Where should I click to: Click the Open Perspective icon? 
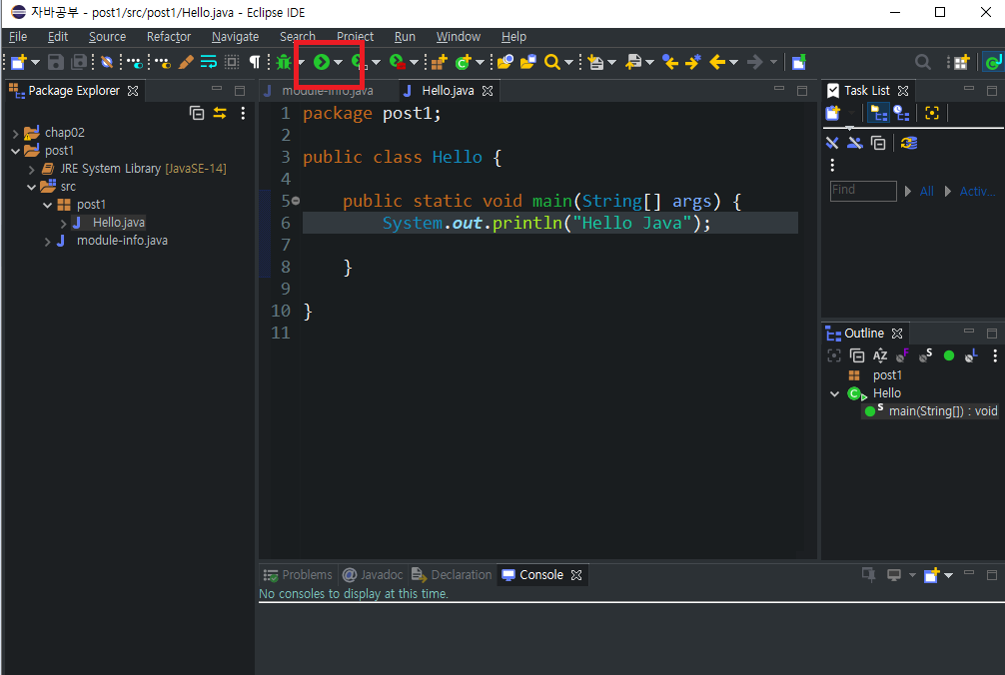click(961, 62)
